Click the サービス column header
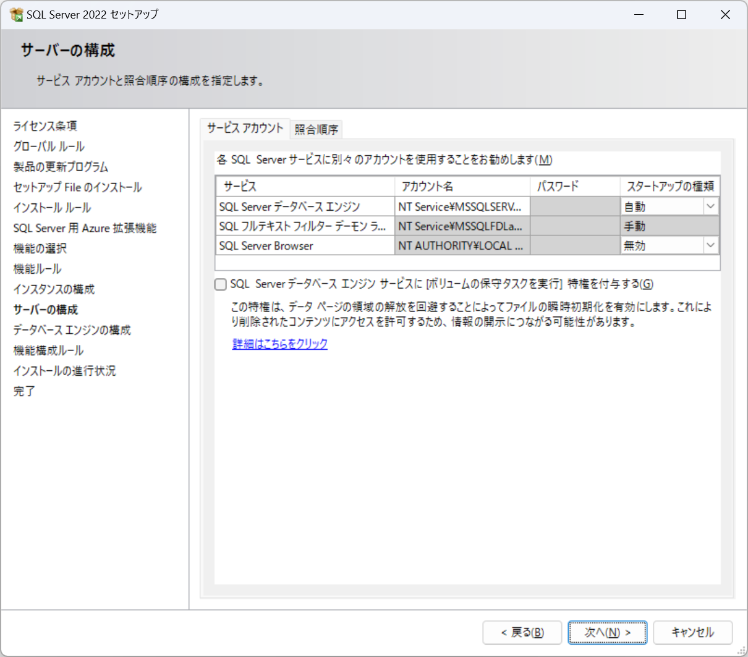This screenshot has height=657, width=748. (x=305, y=186)
